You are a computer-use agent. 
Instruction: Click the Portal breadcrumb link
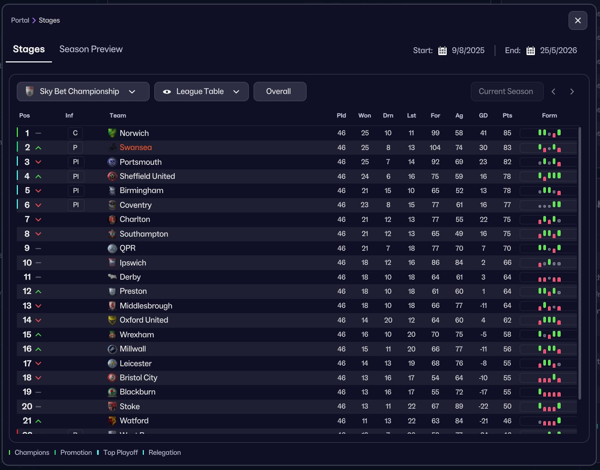click(x=20, y=20)
